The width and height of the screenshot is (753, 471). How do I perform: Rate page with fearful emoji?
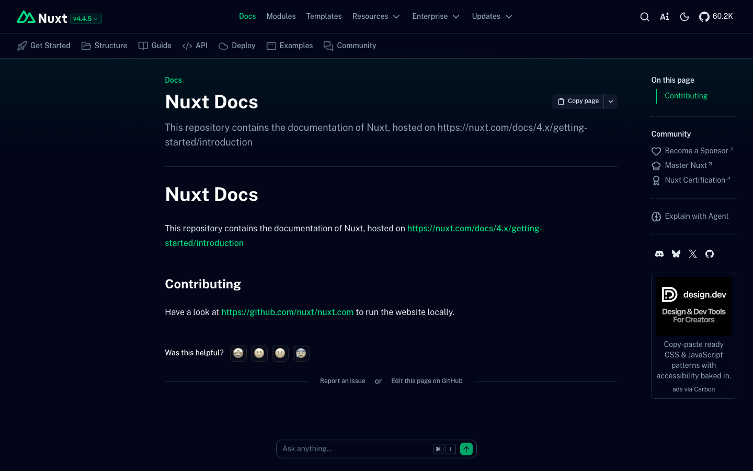(301, 353)
